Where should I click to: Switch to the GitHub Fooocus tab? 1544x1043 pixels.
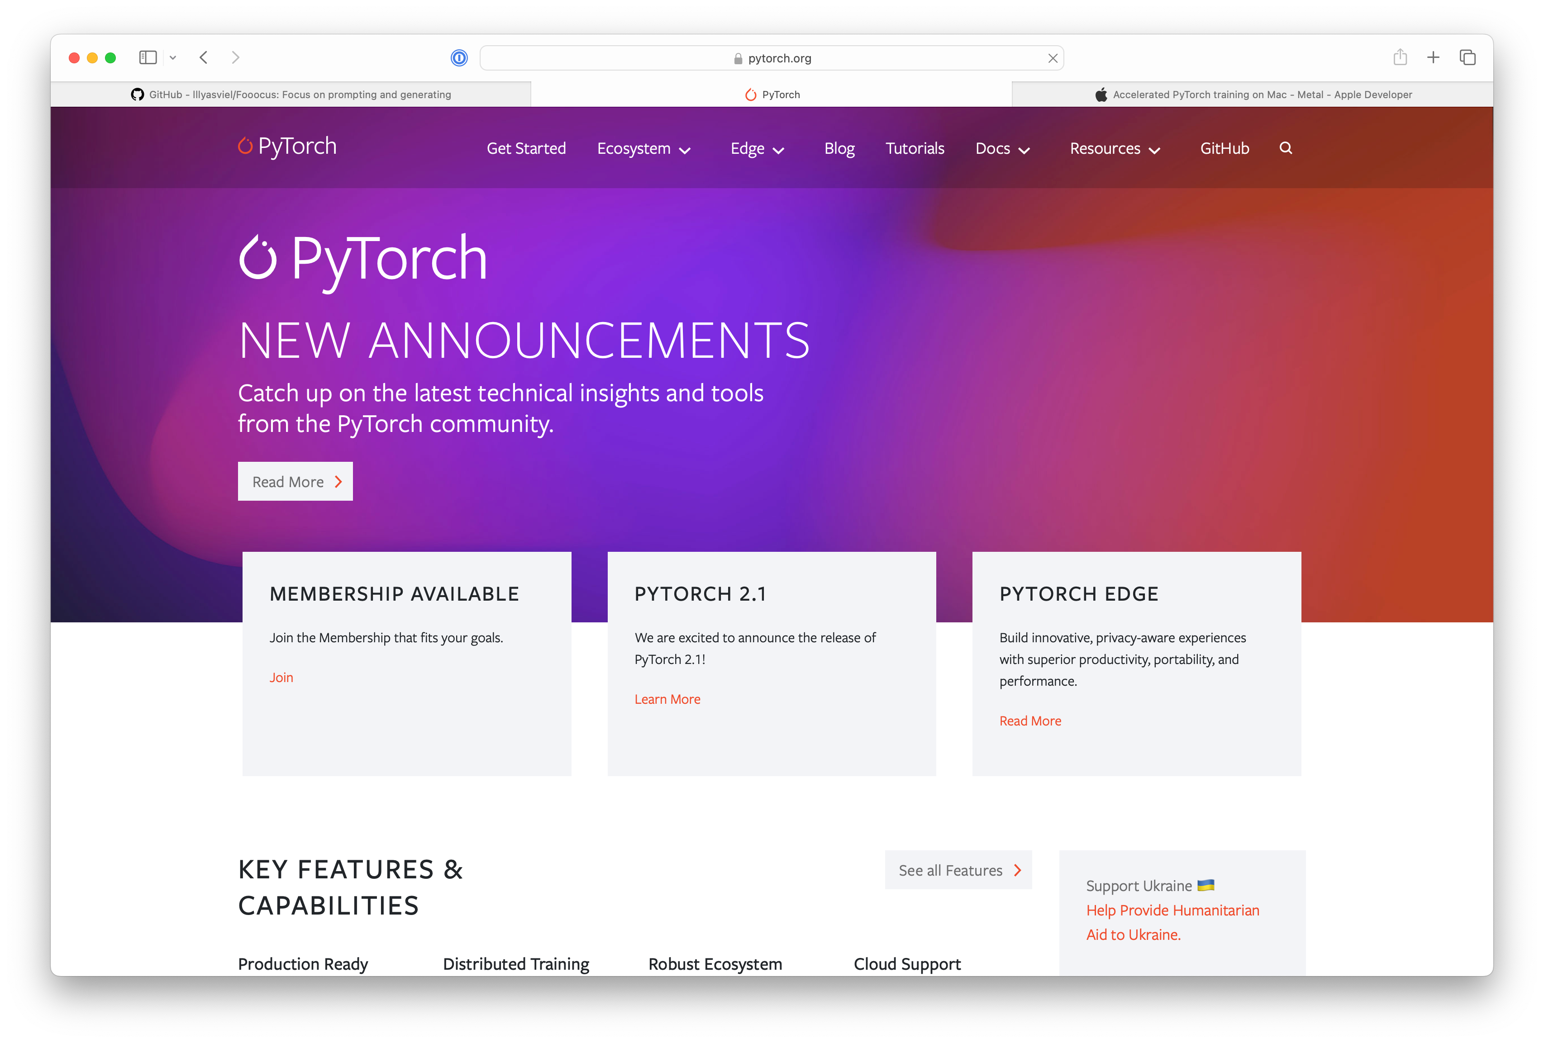291,94
